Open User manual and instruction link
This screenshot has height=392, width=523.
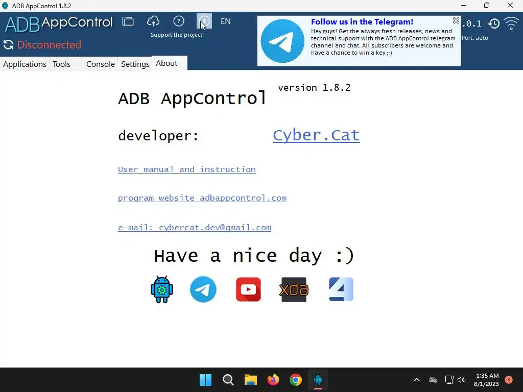tap(187, 169)
